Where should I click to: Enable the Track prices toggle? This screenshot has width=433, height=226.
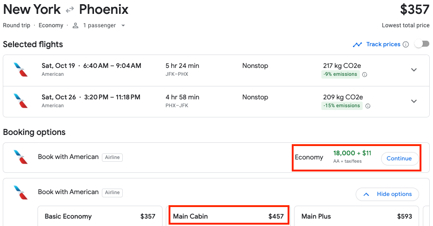coord(421,44)
